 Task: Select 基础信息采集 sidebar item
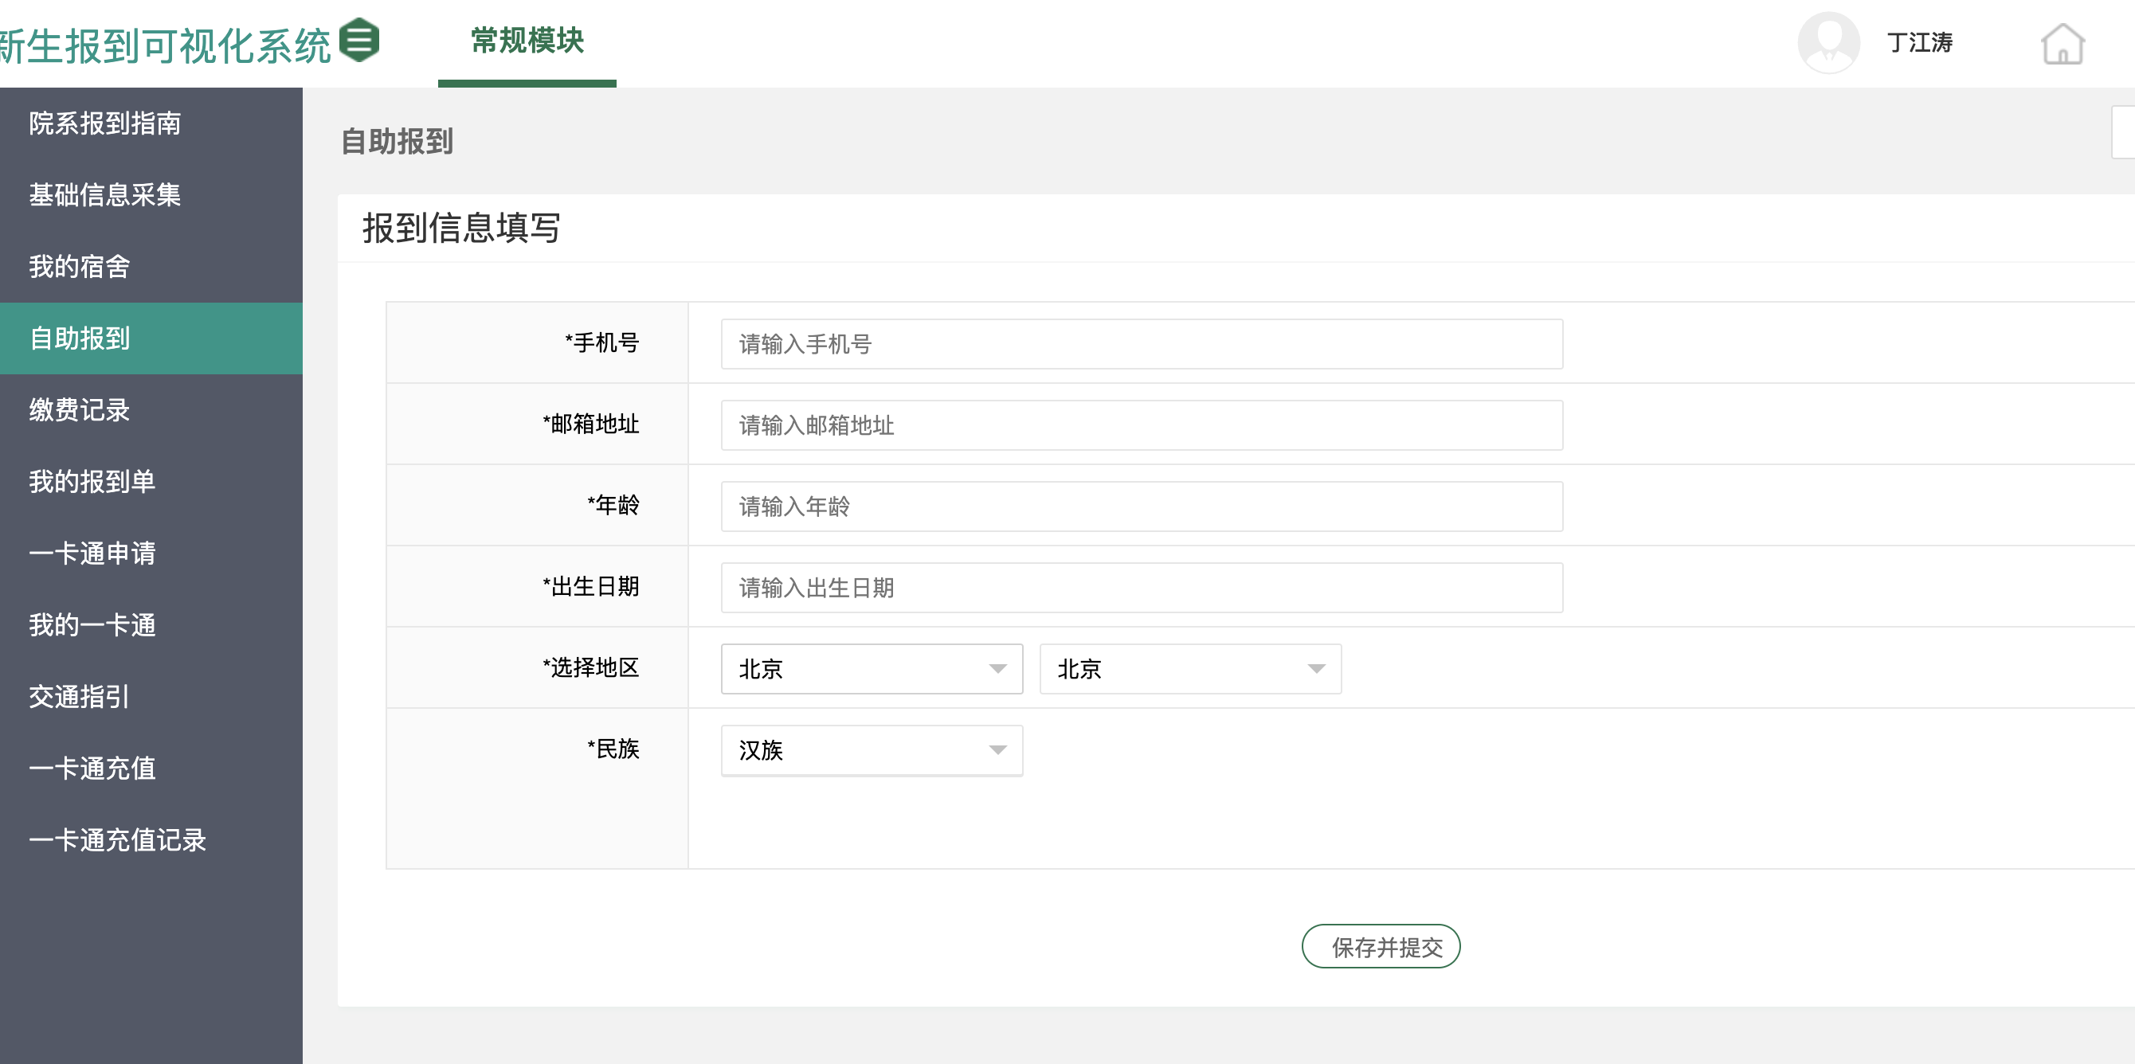pos(105,195)
